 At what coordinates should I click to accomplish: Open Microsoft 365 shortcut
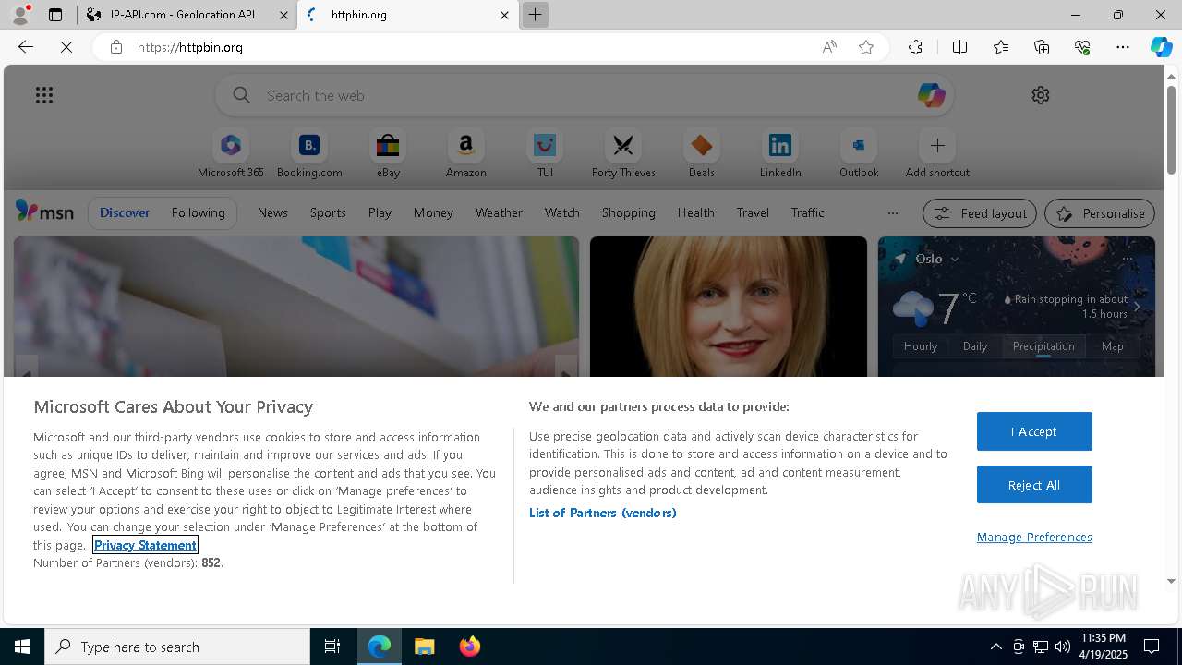231,153
